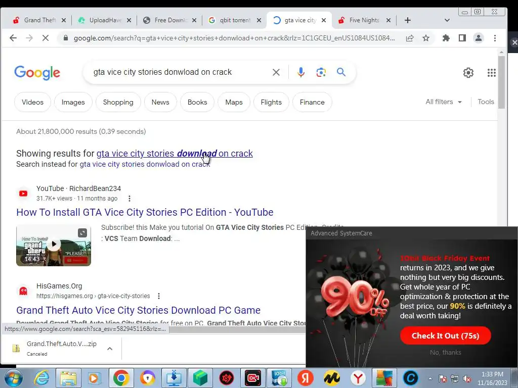Close the qbit torrent tab
This screenshot has width=518, height=388.
(259, 20)
